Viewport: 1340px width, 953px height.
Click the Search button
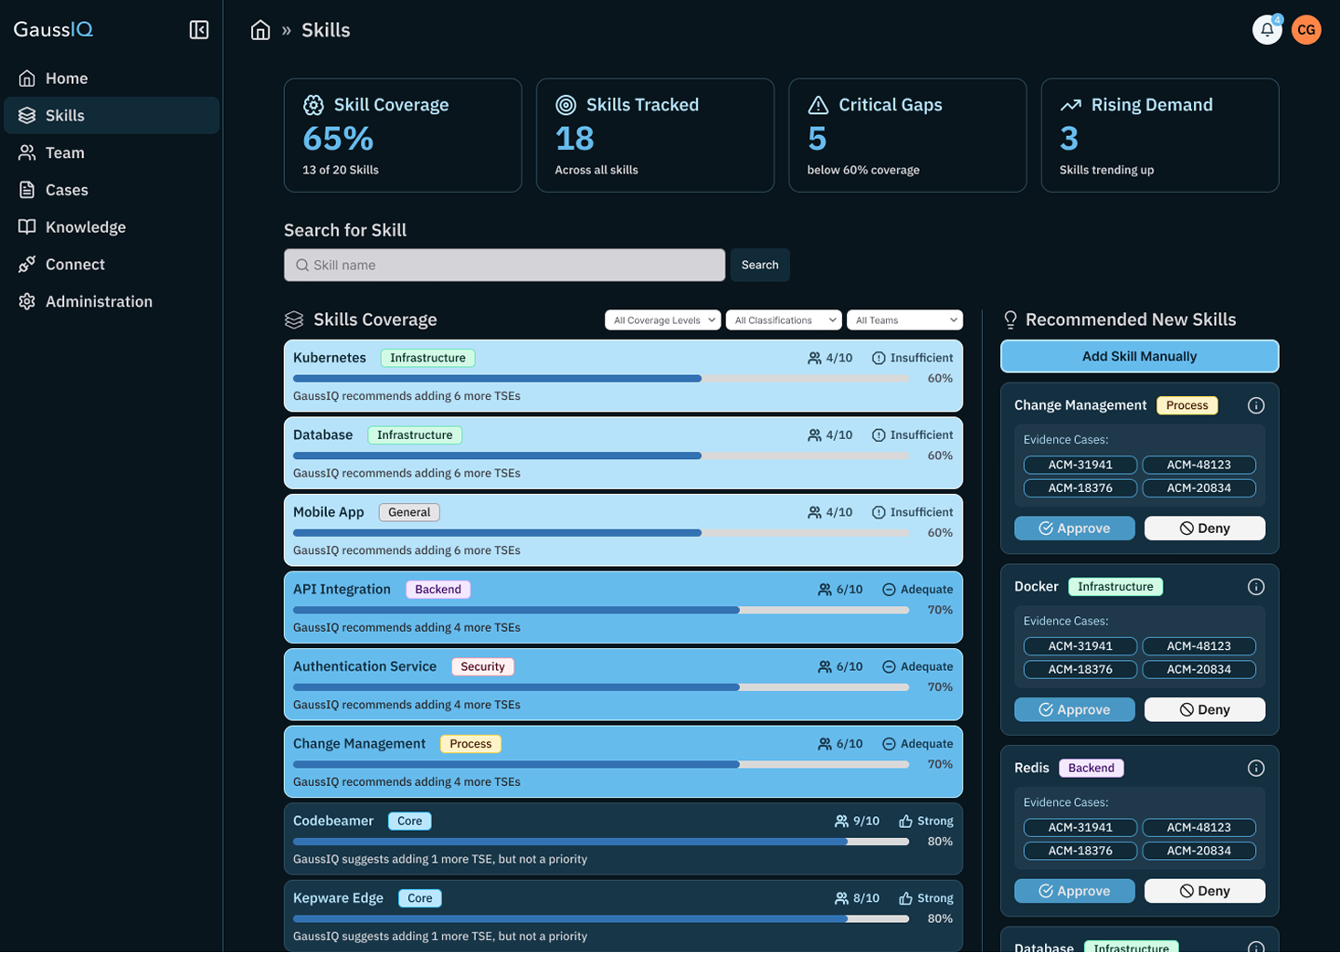[760, 266]
